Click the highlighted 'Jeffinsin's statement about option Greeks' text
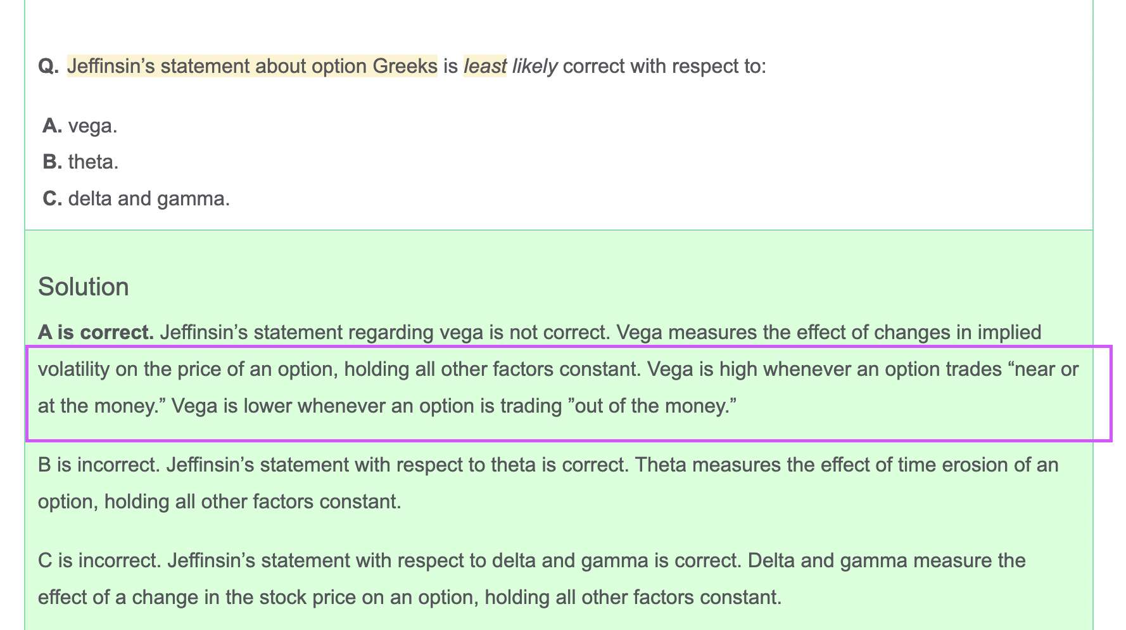This screenshot has width=1126, height=630. click(x=252, y=66)
